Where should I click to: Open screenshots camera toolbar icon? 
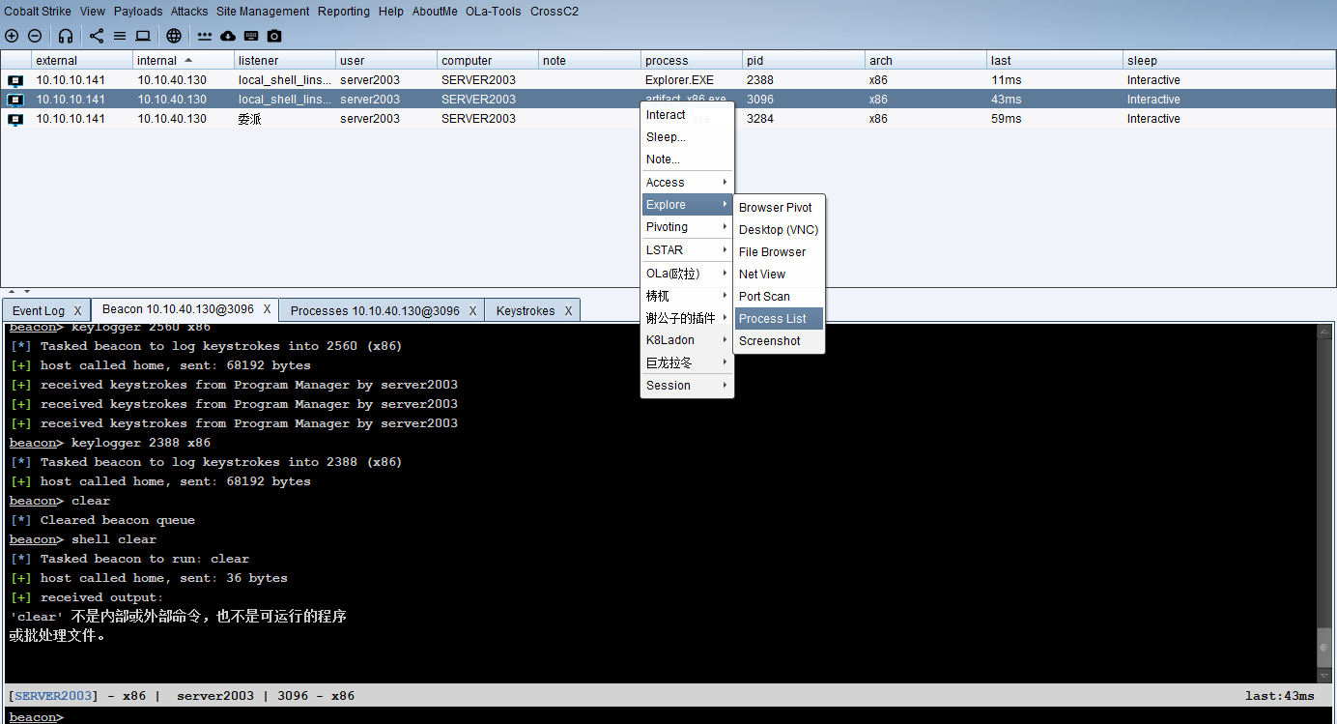[x=274, y=36]
